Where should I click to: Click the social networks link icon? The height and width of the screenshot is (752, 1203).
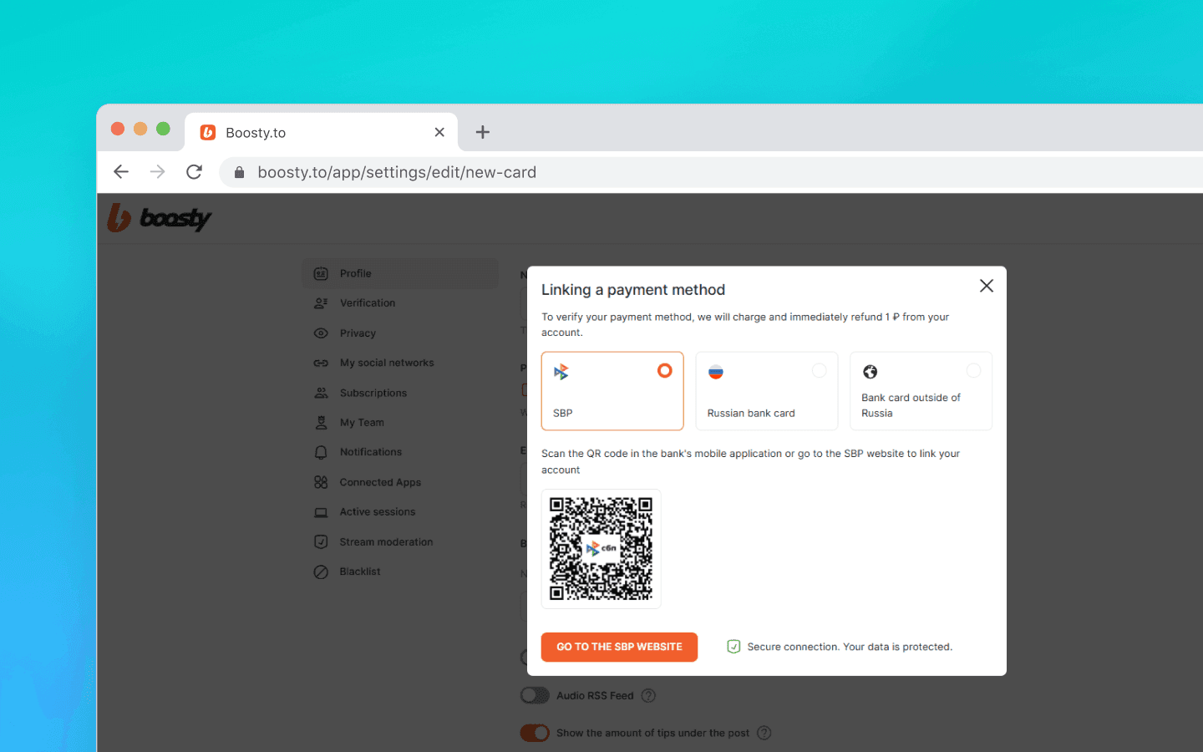[321, 363]
